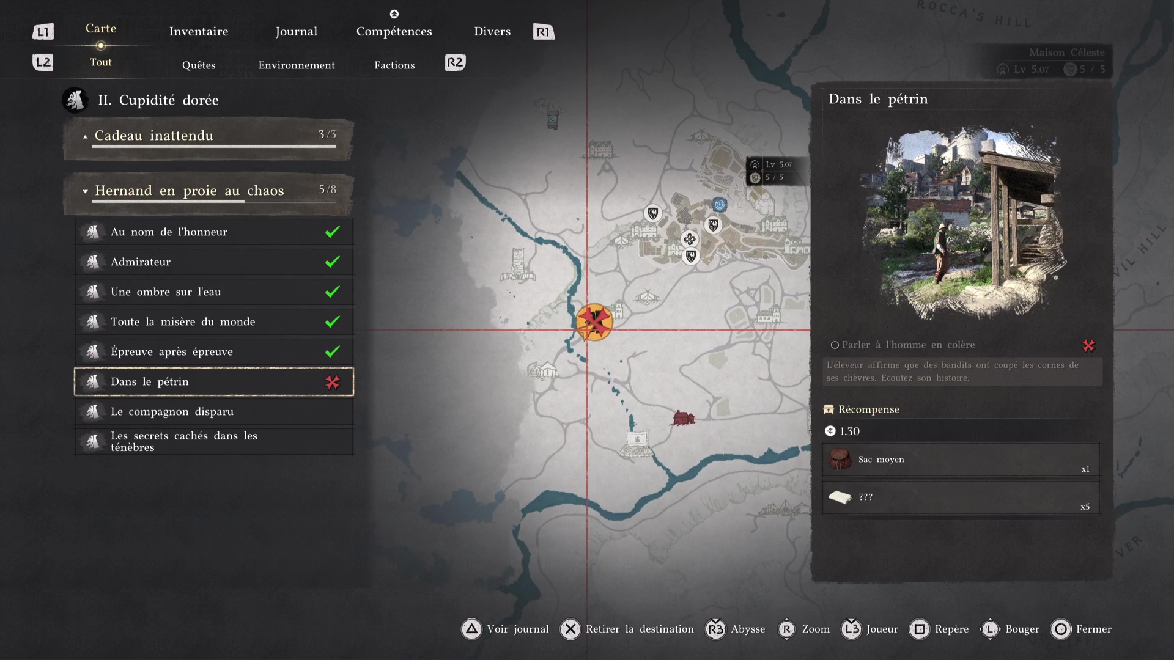Click the watchtower landmark icon west of river
Image resolution: width=1174 pixels, height=660 pixels.
point(519,264)
